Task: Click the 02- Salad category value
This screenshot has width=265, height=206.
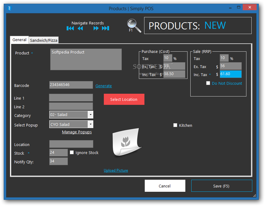Action: (68, 115)
